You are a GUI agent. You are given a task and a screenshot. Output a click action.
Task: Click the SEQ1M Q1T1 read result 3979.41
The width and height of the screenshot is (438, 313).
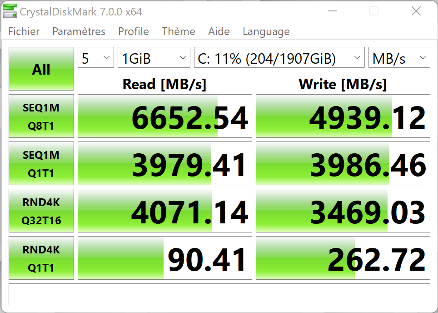pyautogui.click(x=165, y=163)
